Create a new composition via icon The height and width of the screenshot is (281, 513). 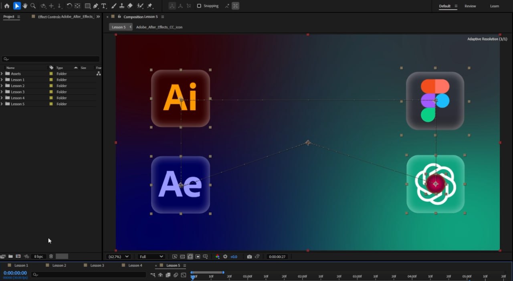pos(18,256)
